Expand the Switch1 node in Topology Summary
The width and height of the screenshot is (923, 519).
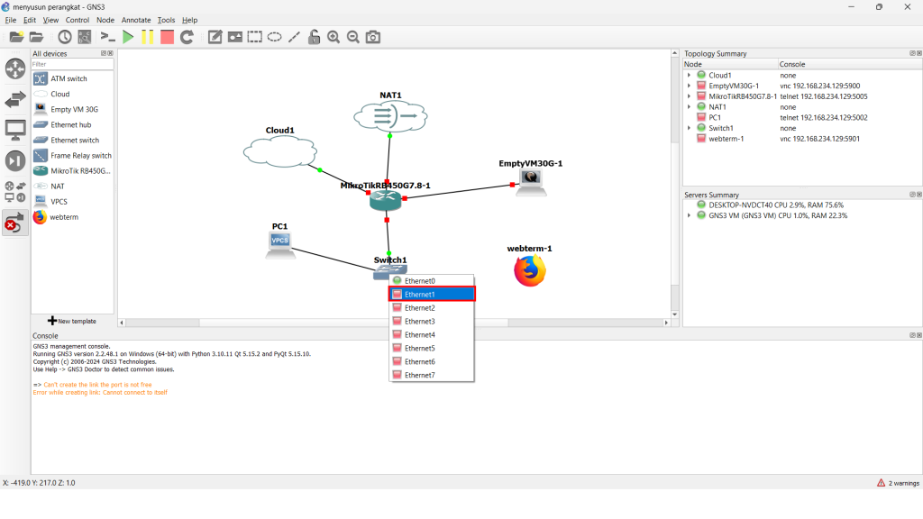690,128
